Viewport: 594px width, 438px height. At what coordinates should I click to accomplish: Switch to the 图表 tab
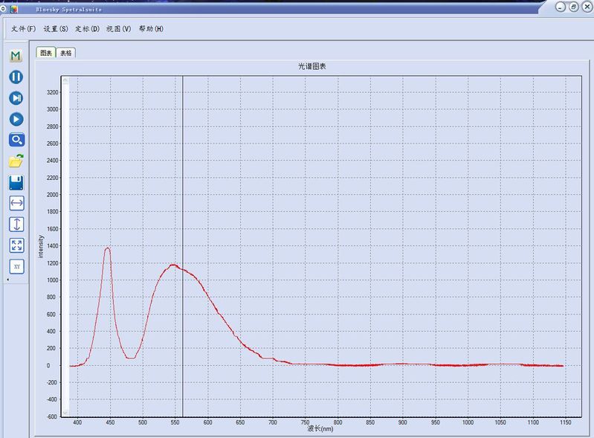click(x=46, y=53)
